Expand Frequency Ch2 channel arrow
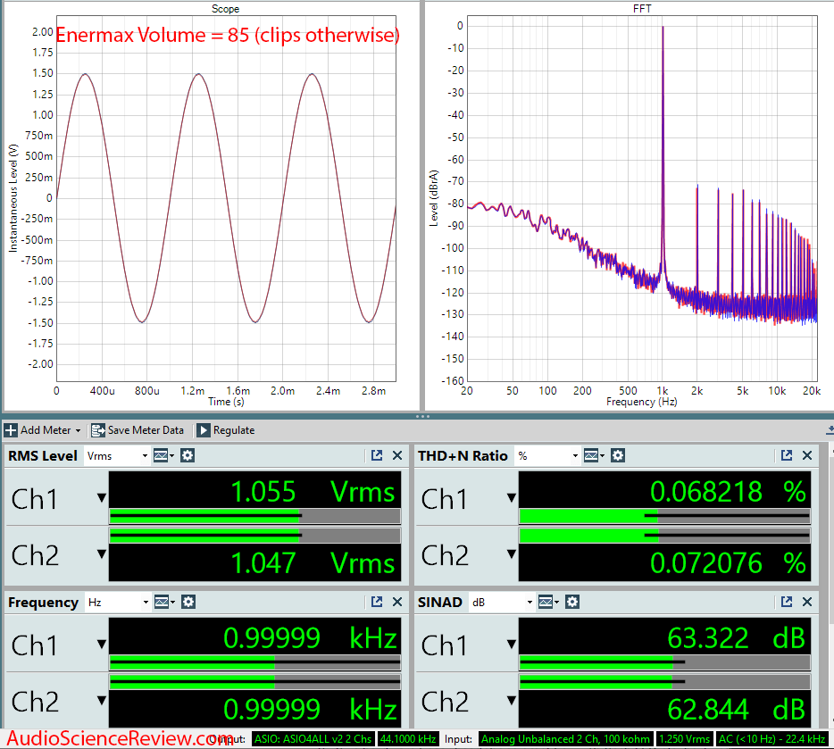Viewport: 834px width, 749px height. tap(101, 701)
